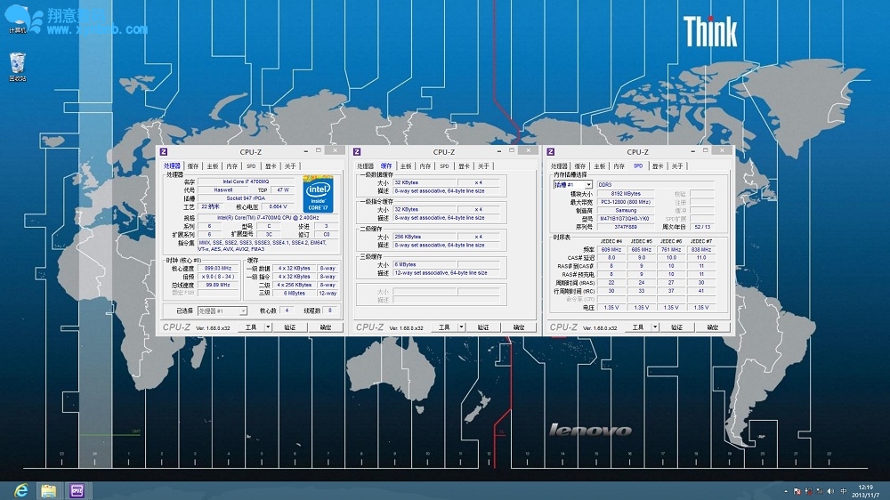This screenshot has height=500, width=890.
Task: Open 内存 tab in right CPU-Z window
Action: [619, 166]
